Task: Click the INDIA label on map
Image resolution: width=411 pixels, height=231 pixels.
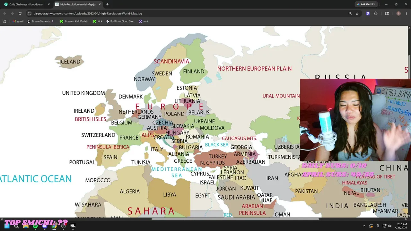Action: [337, 206]
